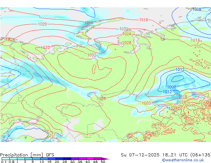
Task: Click the "15" legend value
Action: pyautogui.click(x=49, y=162)
